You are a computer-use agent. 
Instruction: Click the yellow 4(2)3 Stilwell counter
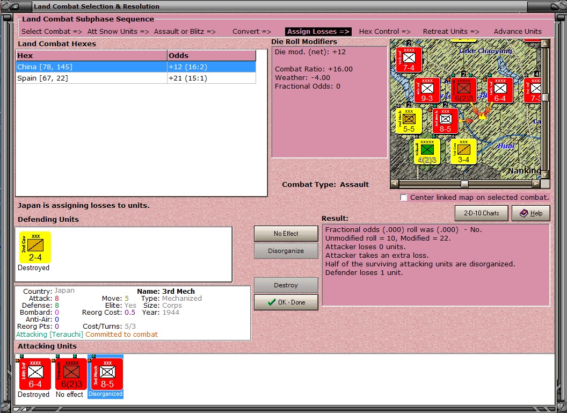427,152
